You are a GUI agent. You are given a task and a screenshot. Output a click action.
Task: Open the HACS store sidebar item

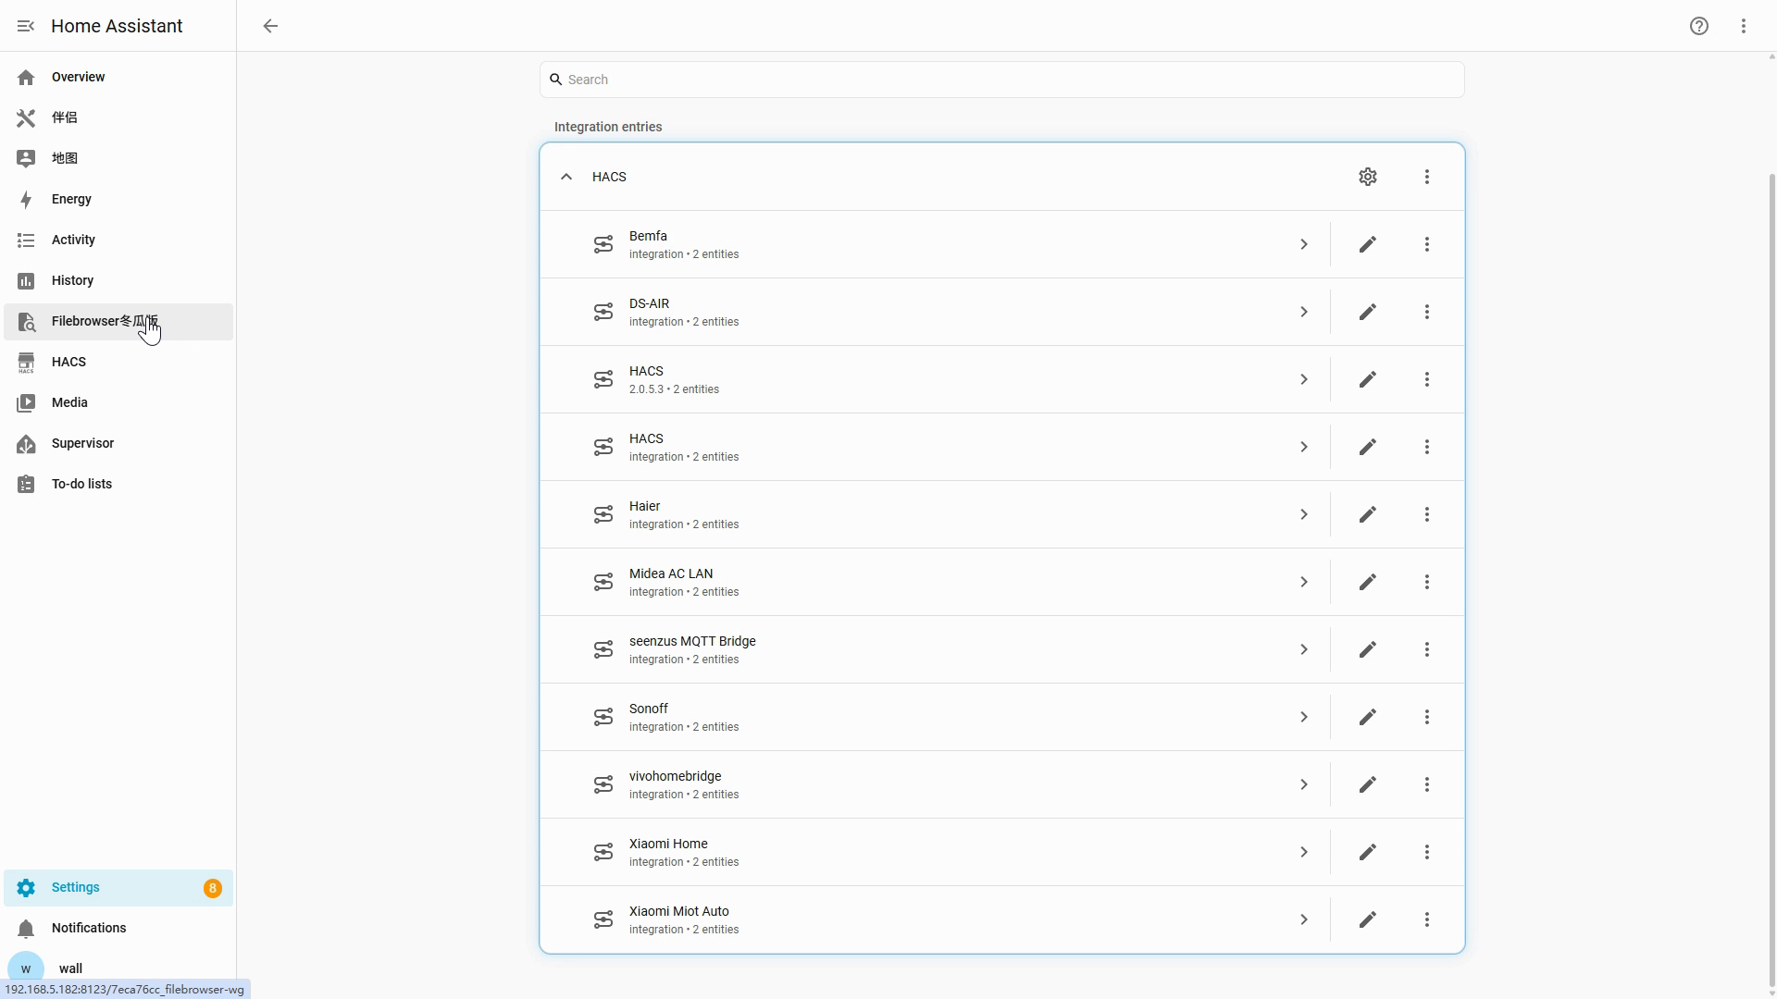[x=118, y=362]
